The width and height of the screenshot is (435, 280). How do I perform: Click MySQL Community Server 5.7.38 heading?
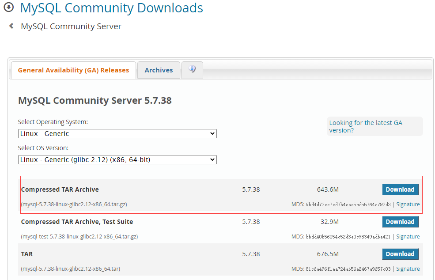tap(95, 100)
